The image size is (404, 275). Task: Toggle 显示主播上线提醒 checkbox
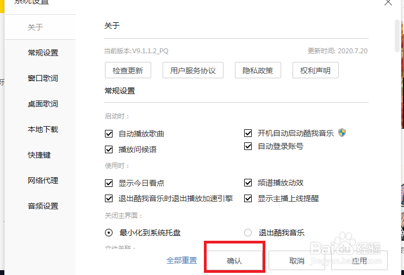pos(248,198)
